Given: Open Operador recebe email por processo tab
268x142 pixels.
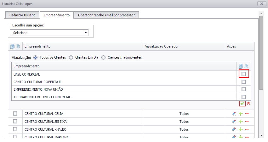Looking at the screenshot, I should pyautogui.click(x=106, y=15).
